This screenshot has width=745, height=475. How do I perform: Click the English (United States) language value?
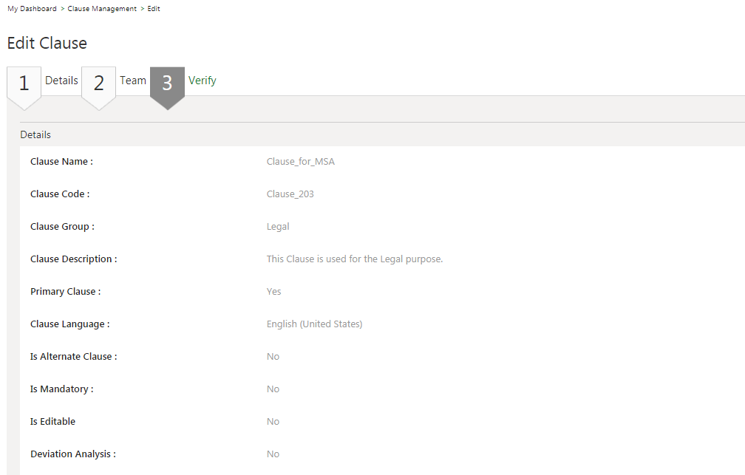[x=314, y=324]
